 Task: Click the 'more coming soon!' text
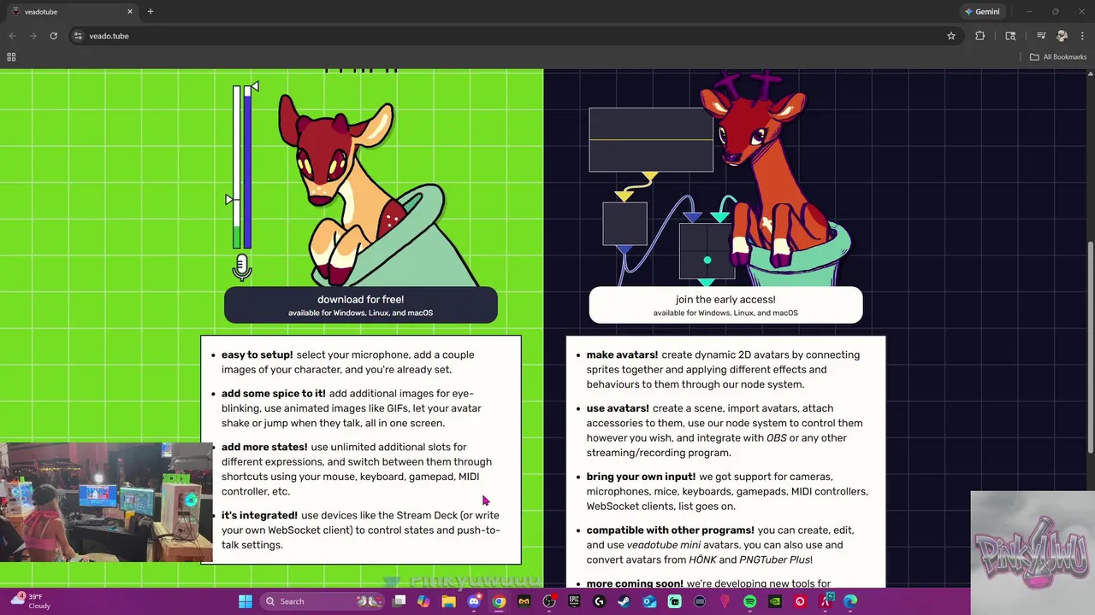click(635, 583)
